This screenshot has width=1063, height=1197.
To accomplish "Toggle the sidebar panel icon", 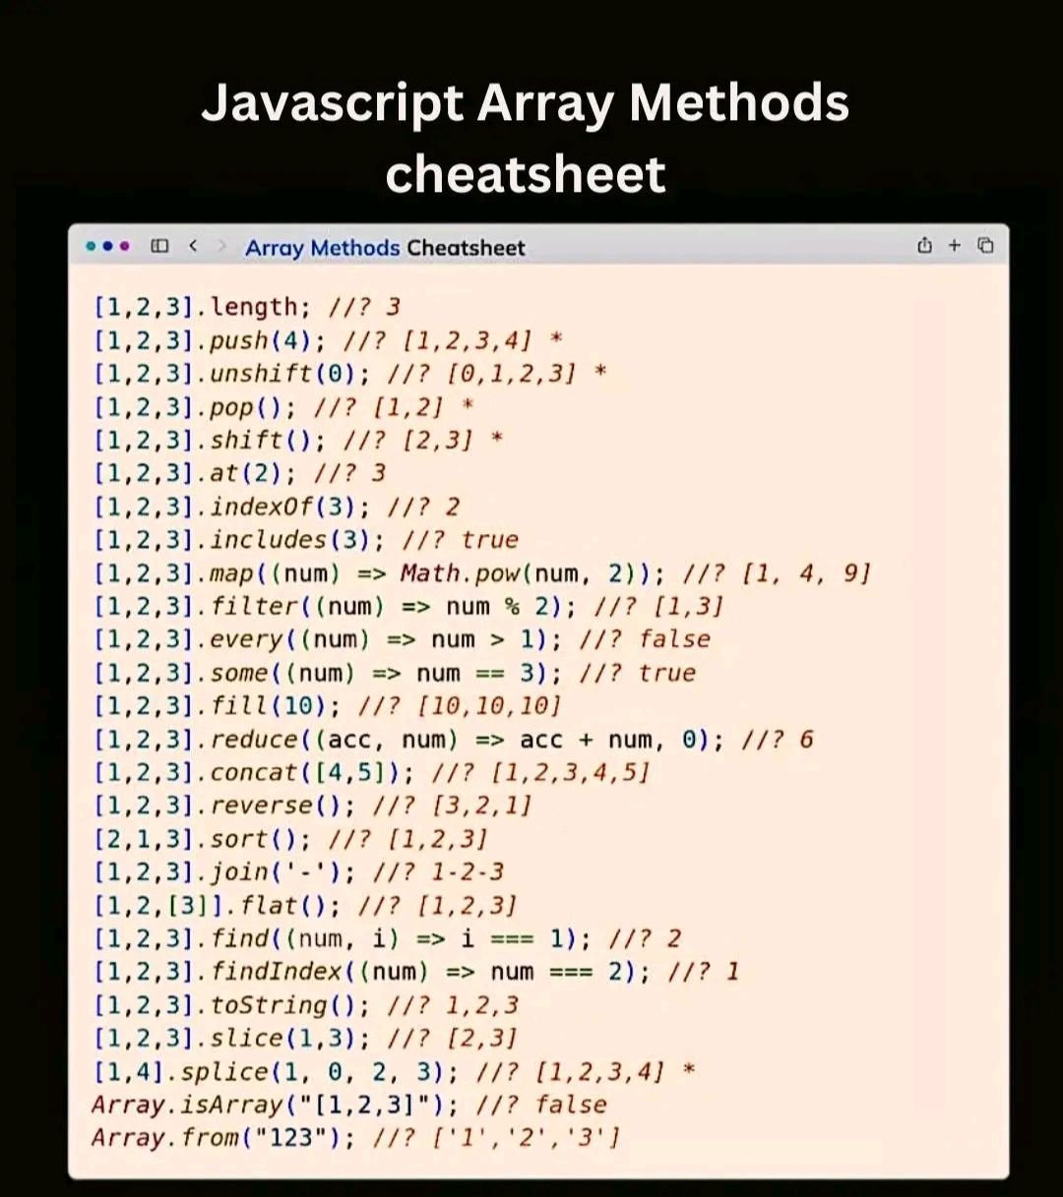I will coord(159,246).
